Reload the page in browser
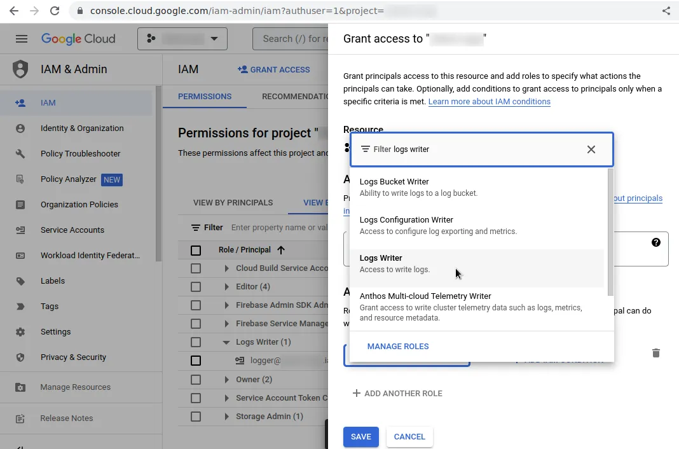The image size is (679, 449). [55, 11]
